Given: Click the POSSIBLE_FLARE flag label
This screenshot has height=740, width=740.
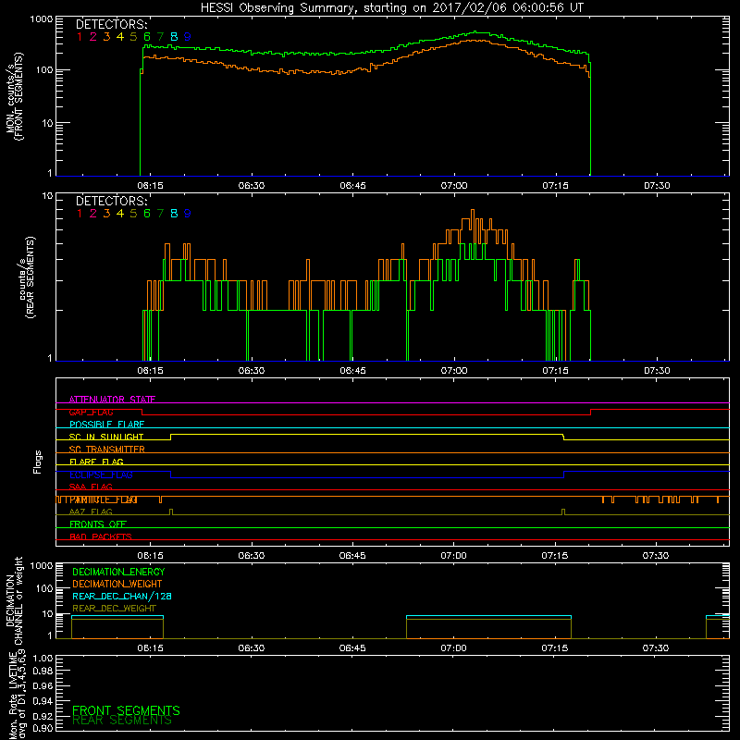Looking at the screenshot, I should click(x=106, y=425).
